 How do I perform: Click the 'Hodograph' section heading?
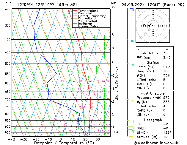point(153,120)
